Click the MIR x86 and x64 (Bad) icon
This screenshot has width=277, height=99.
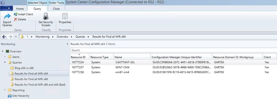pos(12,84)
